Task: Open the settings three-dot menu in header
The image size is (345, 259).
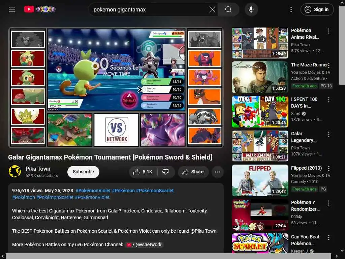Action: (x=291, y=9)
